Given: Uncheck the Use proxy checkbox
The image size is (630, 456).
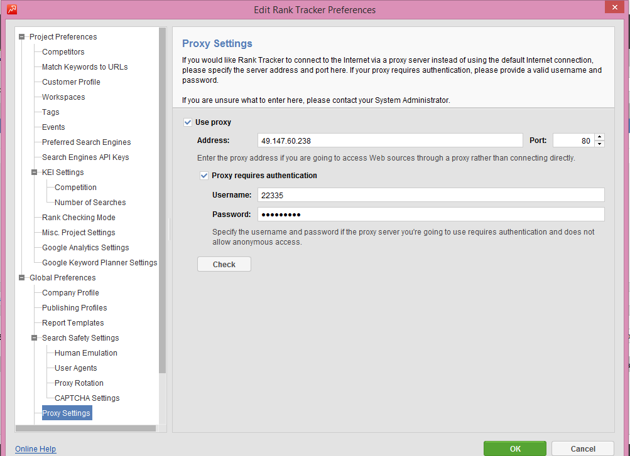Looking at the screenshot, I should (188, 122).
